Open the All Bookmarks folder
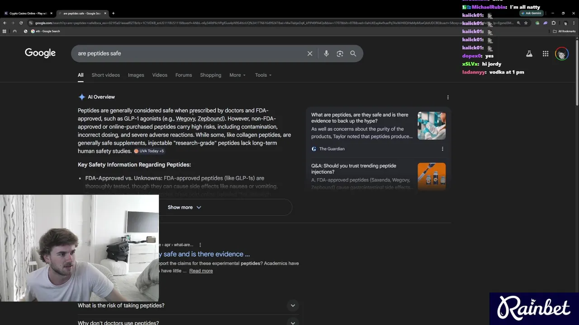Viewport: 579px width, 325px height. pyautogui.click(x=564, y=31)
